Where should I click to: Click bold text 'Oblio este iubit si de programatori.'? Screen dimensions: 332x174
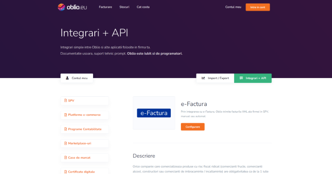click(155, 53)
